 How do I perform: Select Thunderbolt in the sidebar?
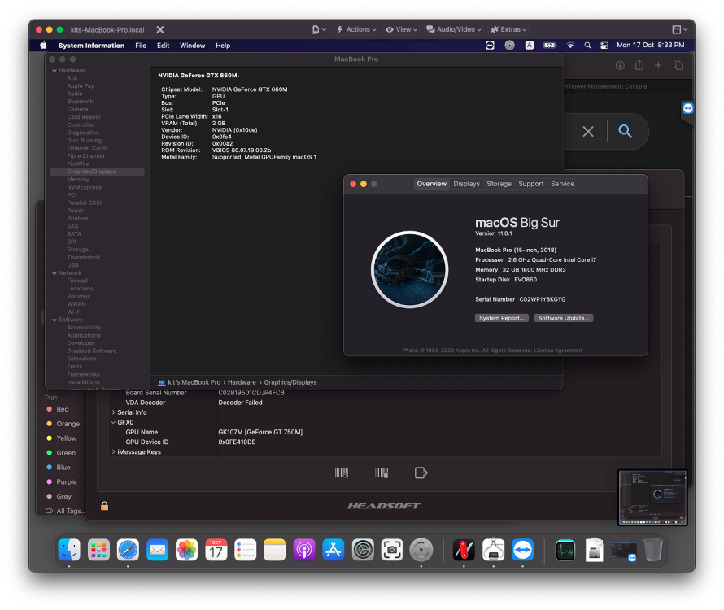tap(84, 258)
